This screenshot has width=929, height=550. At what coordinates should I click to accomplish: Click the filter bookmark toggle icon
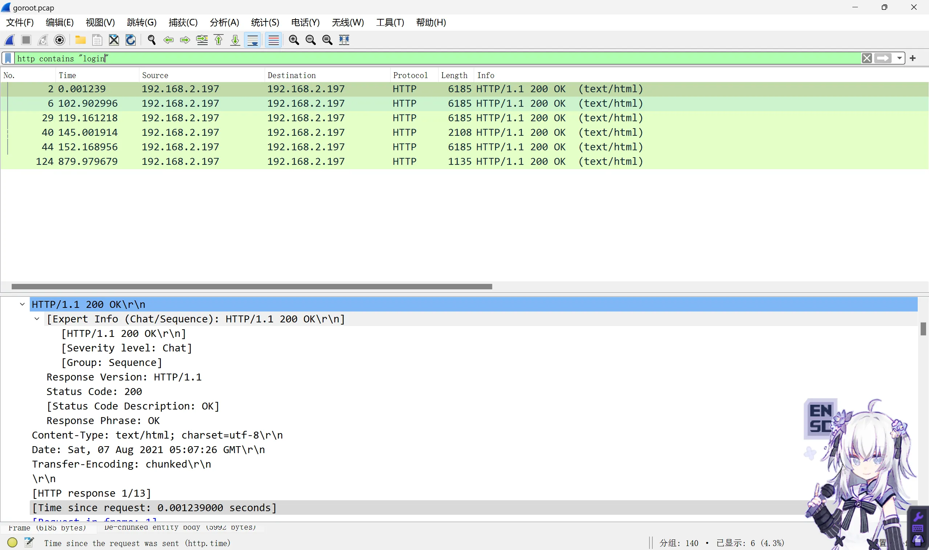8,58
